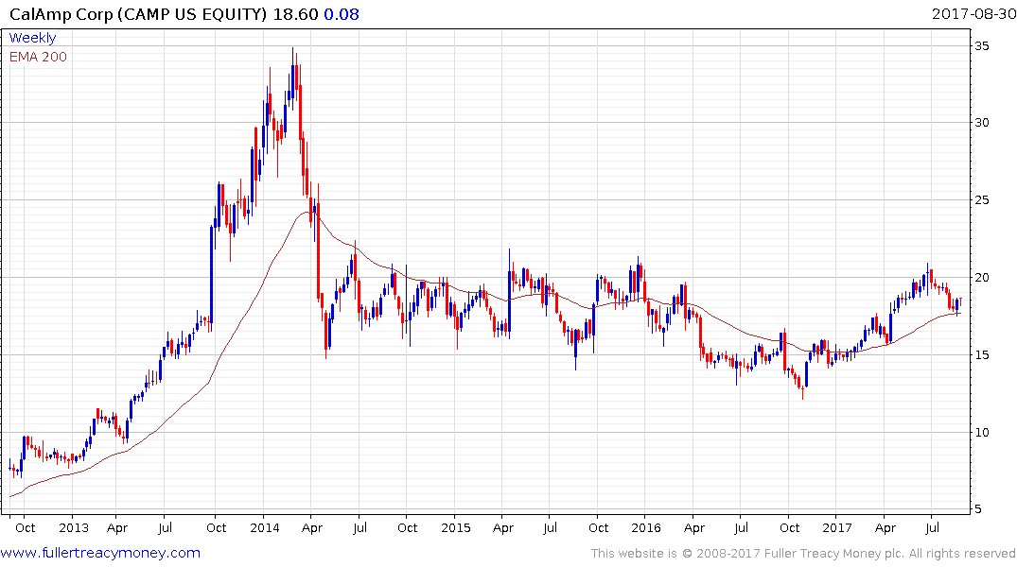Image resolution: width=1017 pixels, height=567 pixels.
Task: Click the 10 price axis label
Action: 982,432
